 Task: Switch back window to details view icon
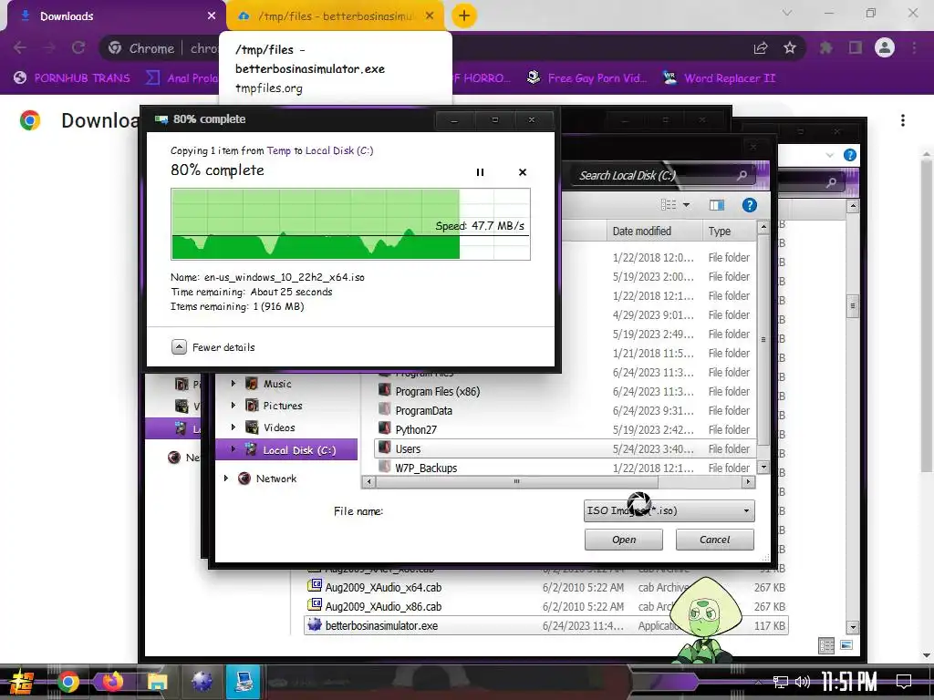(826, 646)
